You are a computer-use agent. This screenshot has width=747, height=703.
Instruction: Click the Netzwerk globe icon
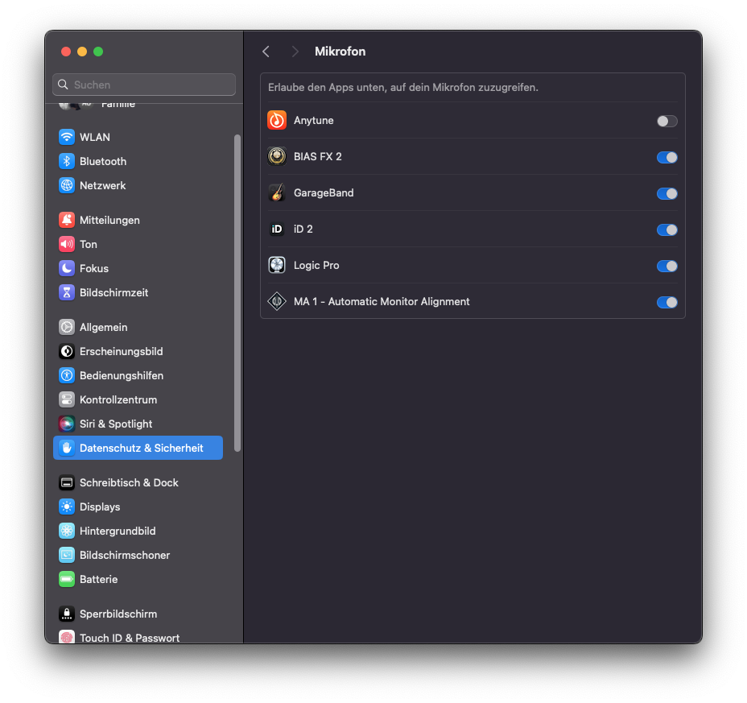pyautogui.click(x=67, y=185)
